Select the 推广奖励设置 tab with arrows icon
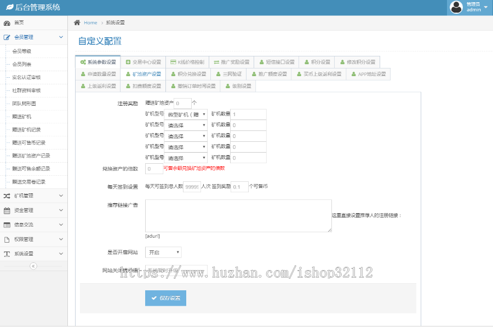 (217, 62)
